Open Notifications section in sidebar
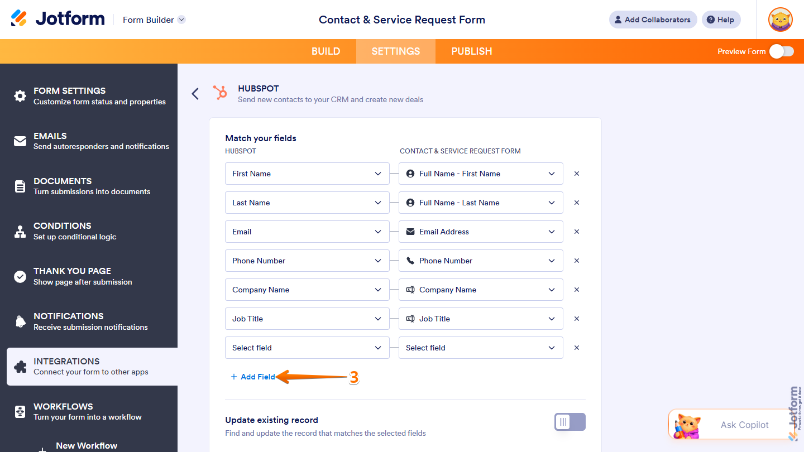804x452 pixels. [x=89, y=321]
